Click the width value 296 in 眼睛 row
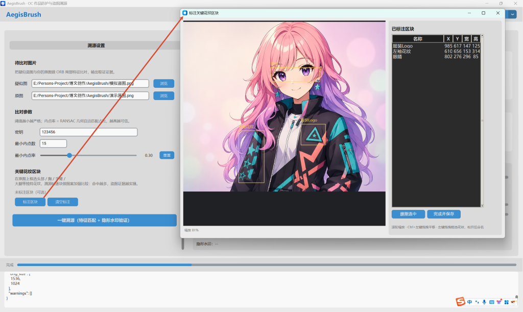This screenshot has width=523, height=312. [x=467, y=57]
